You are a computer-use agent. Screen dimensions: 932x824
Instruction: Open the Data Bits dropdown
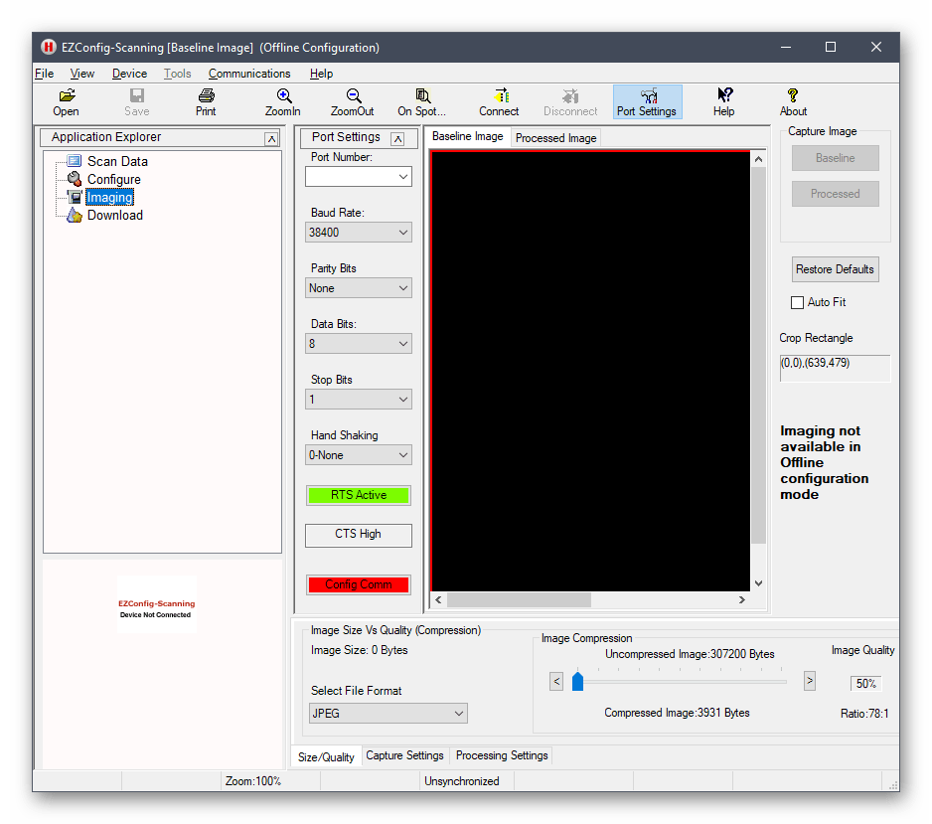pos(359,344)
